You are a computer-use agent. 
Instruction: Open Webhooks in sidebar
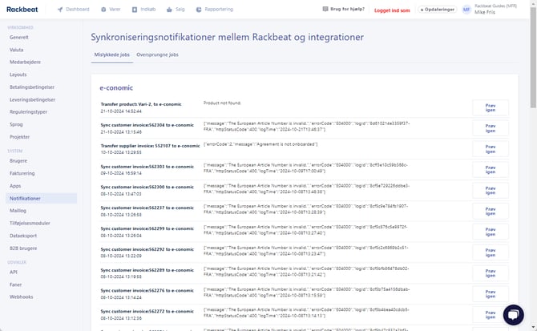pyautogui.click(x=21, y=297)
